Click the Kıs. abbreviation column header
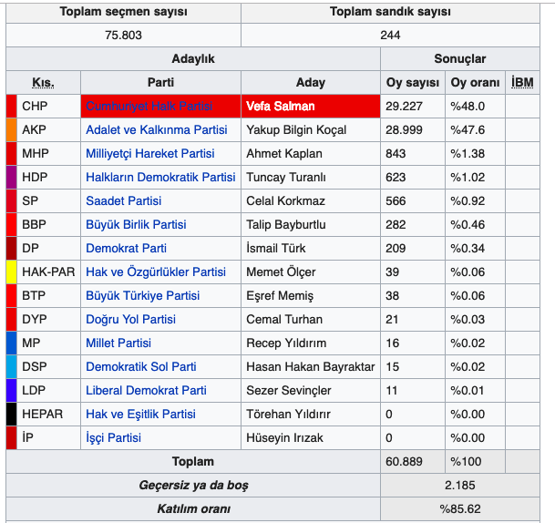 click(x=43, y=83)
